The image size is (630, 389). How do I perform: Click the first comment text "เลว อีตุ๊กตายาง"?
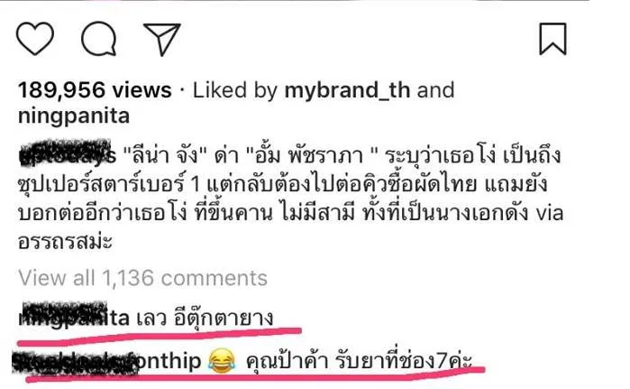click(205, 318)
